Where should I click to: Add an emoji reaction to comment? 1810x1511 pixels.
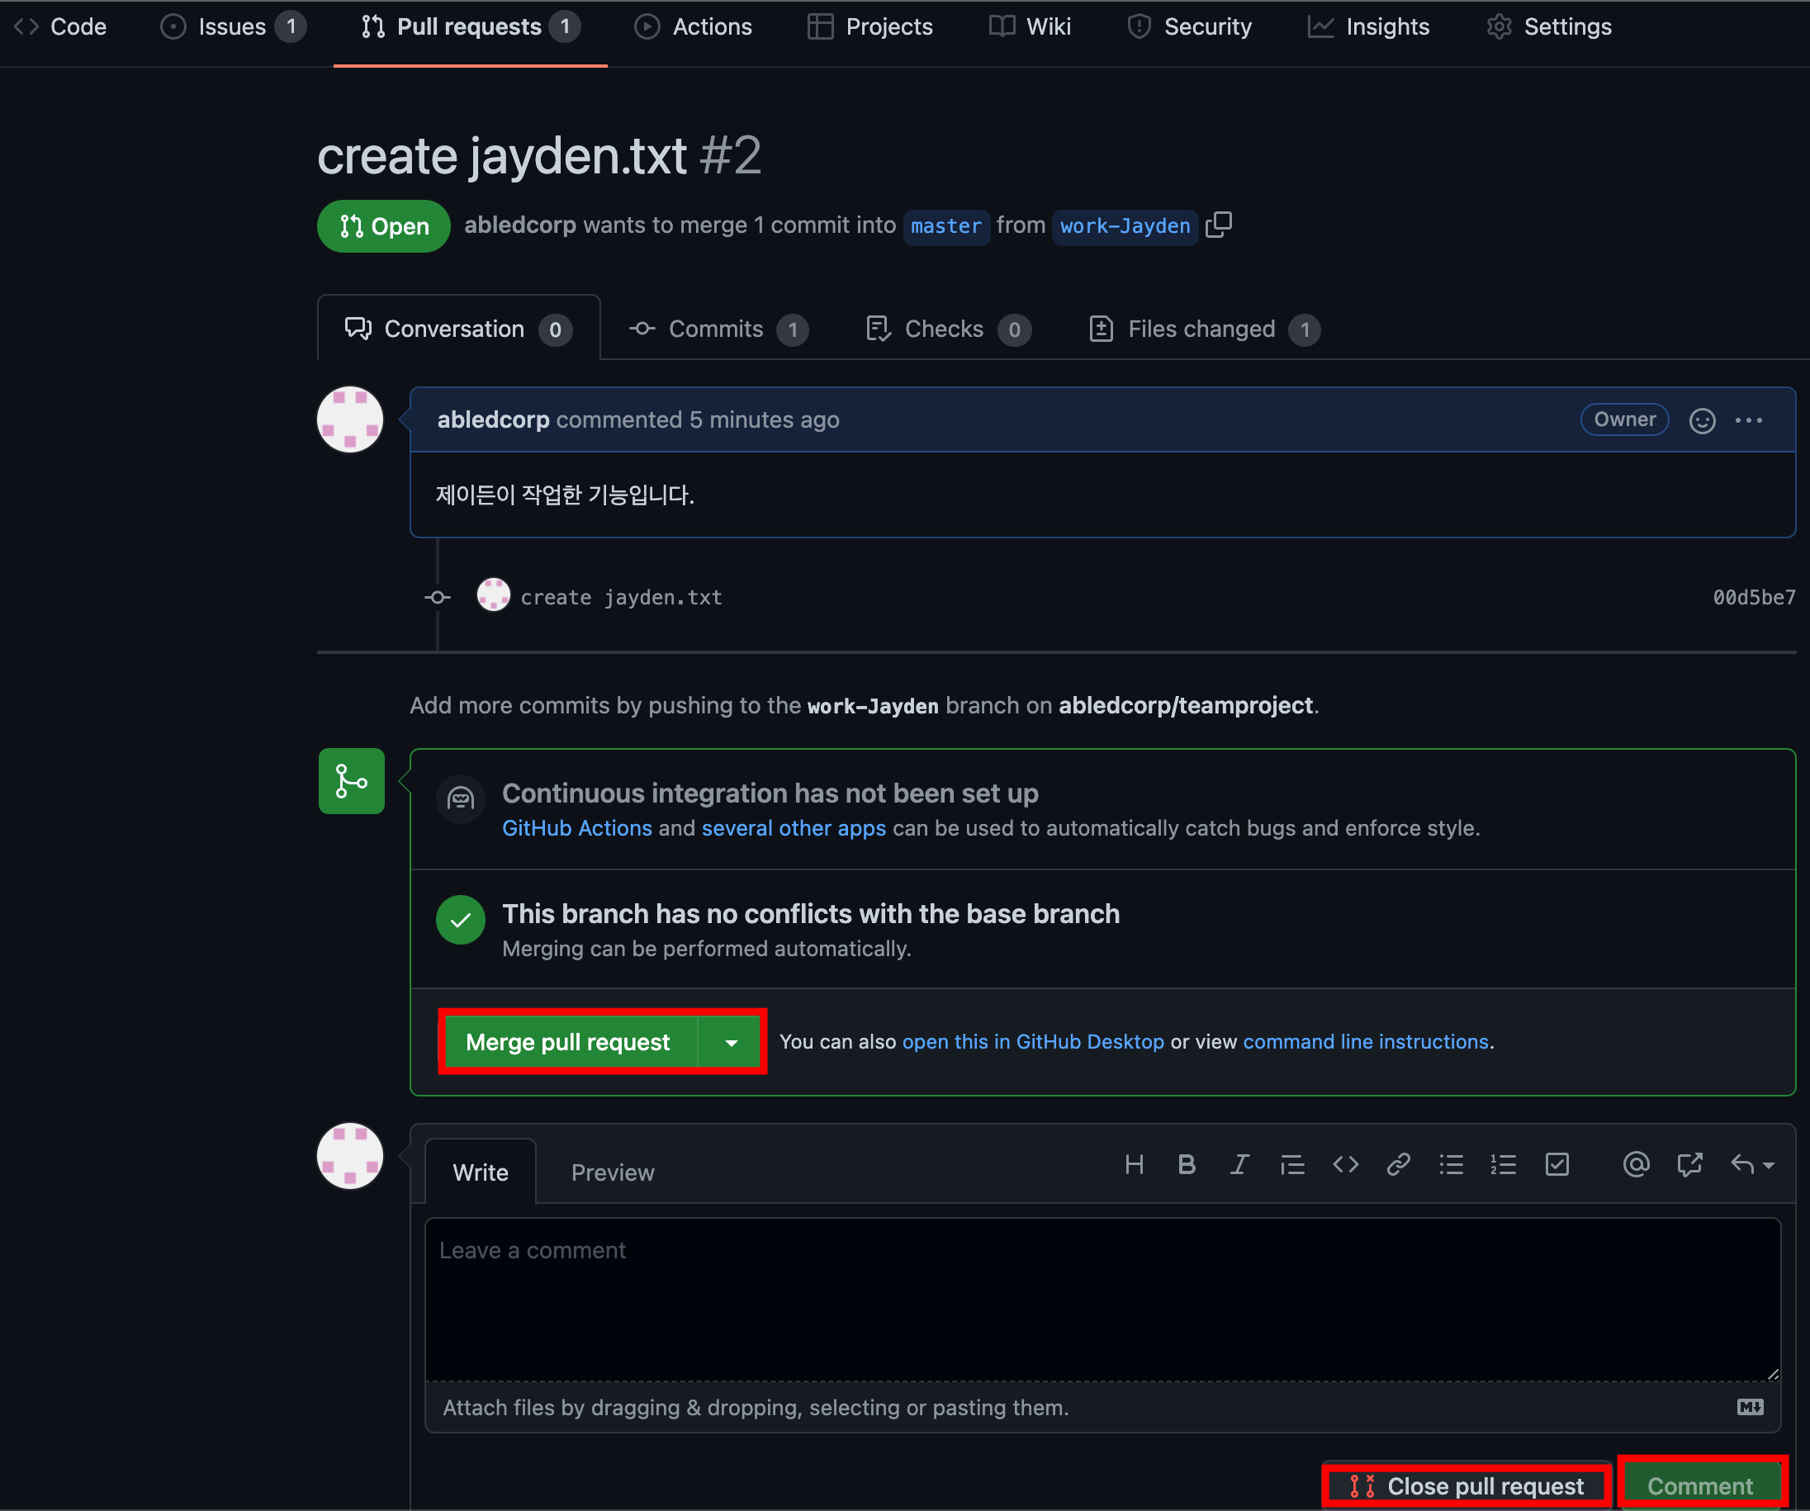(1703, 420)
